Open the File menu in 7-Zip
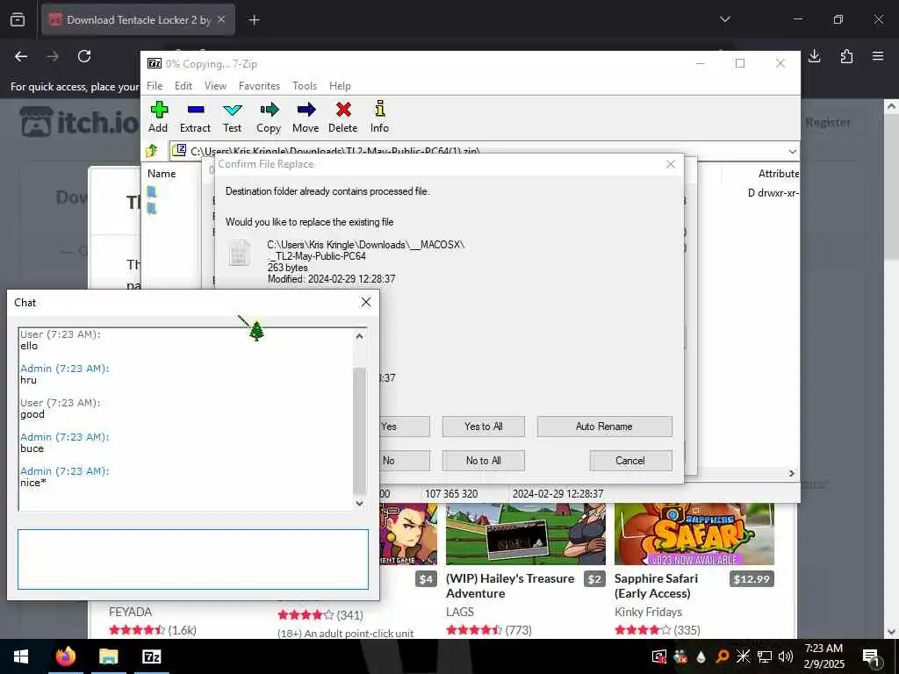 (x=155, y=85)
